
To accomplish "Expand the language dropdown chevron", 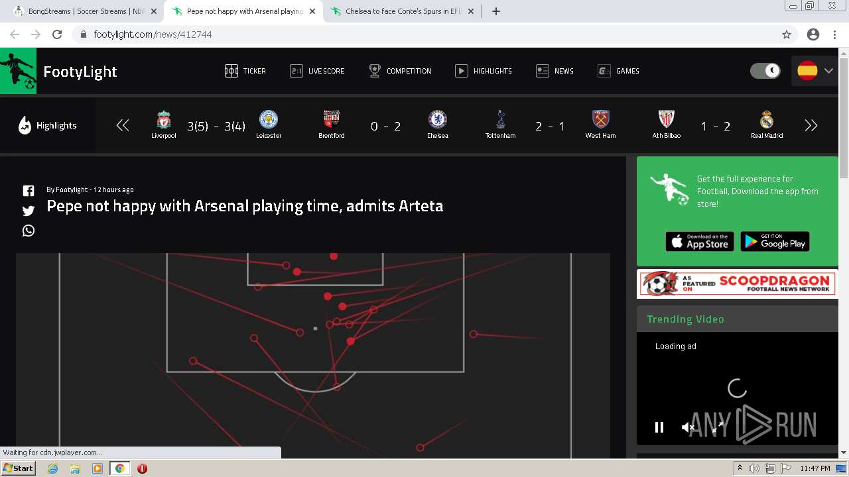I will coord(828,71).
